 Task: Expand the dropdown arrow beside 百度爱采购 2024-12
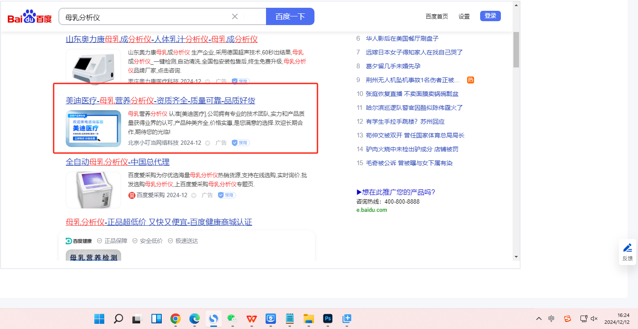click(194, 195)
